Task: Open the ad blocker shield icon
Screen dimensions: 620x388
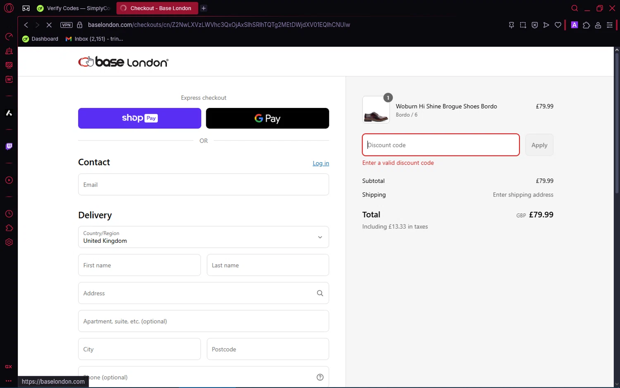Action: click(x=534, y=25)
